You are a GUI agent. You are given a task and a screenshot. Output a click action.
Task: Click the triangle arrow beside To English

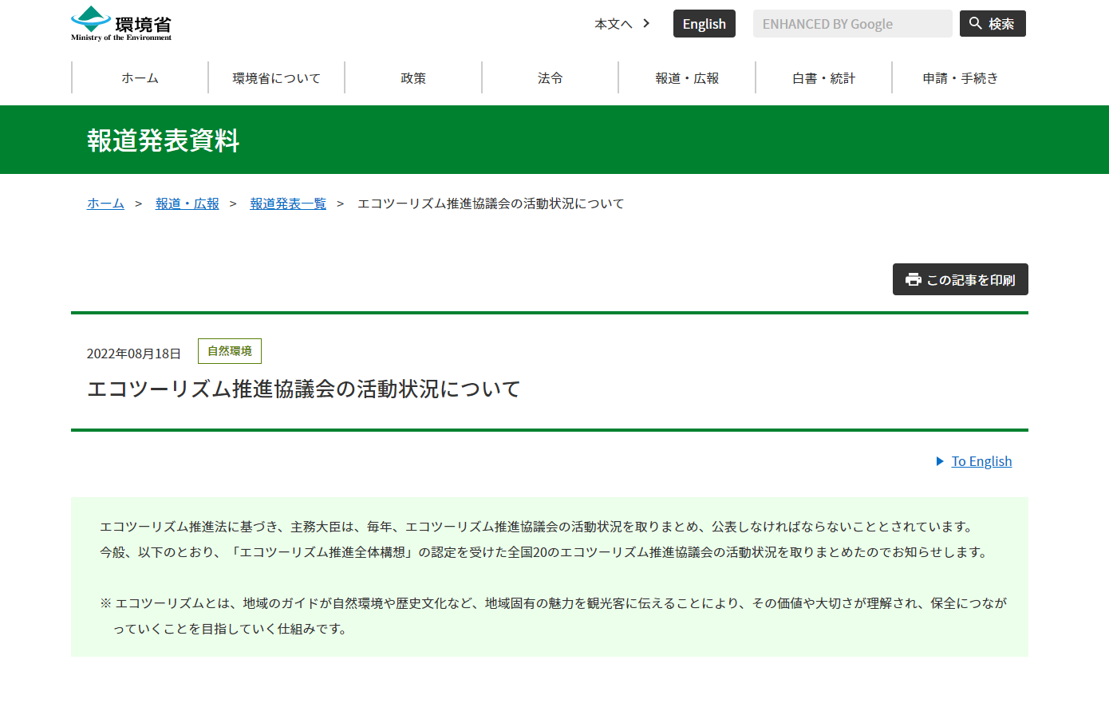point(940,461)
